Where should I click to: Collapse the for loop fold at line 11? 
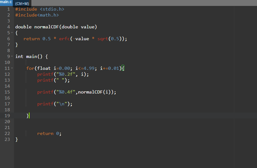point(12,68)
